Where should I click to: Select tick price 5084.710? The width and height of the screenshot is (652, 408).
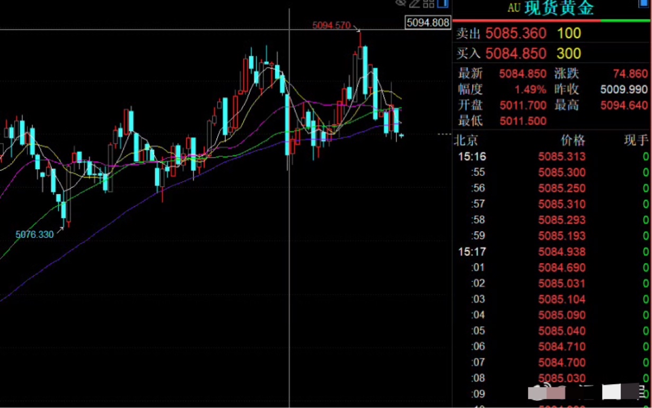pyautogui.click(x=562, y=346)
